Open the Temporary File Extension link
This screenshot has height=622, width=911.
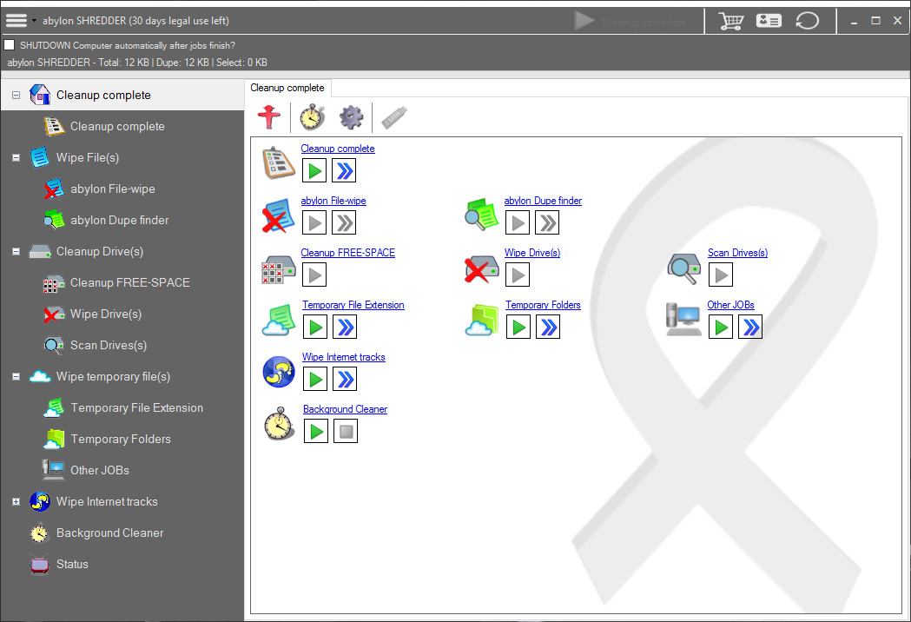353,305
